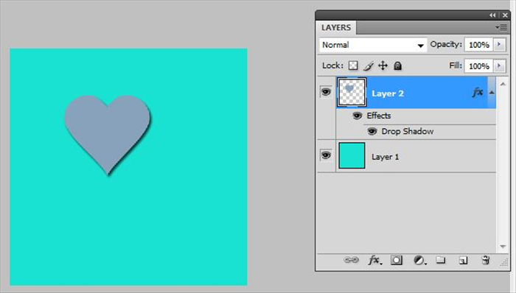This screenshot has width=516, height=293.
Task: Click the scroll down arrow in layers list
Action: (x=503, y=247)
